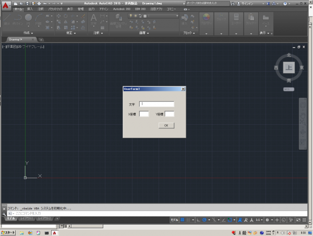This screenshot has width=313, height=236.
Task: Switch to the 挿入 ribbon tab
Action: 29,9
